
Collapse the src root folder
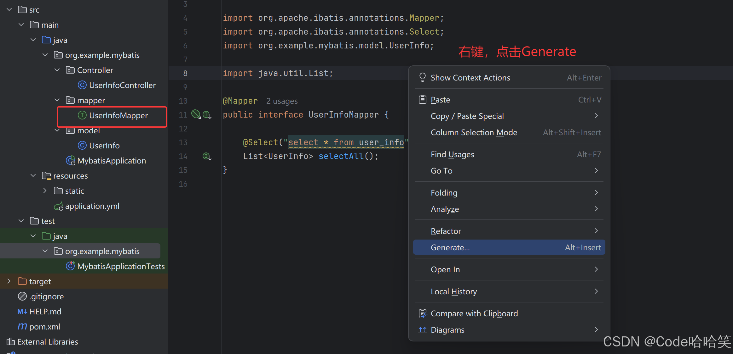[9, 9]
